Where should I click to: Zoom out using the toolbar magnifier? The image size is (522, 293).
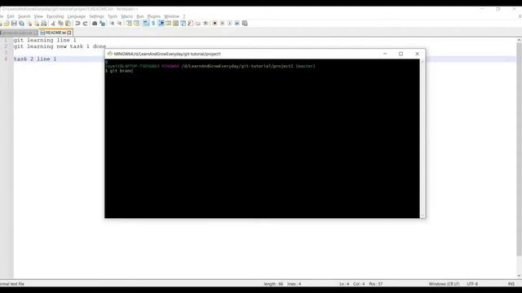[x=119, y=24]
